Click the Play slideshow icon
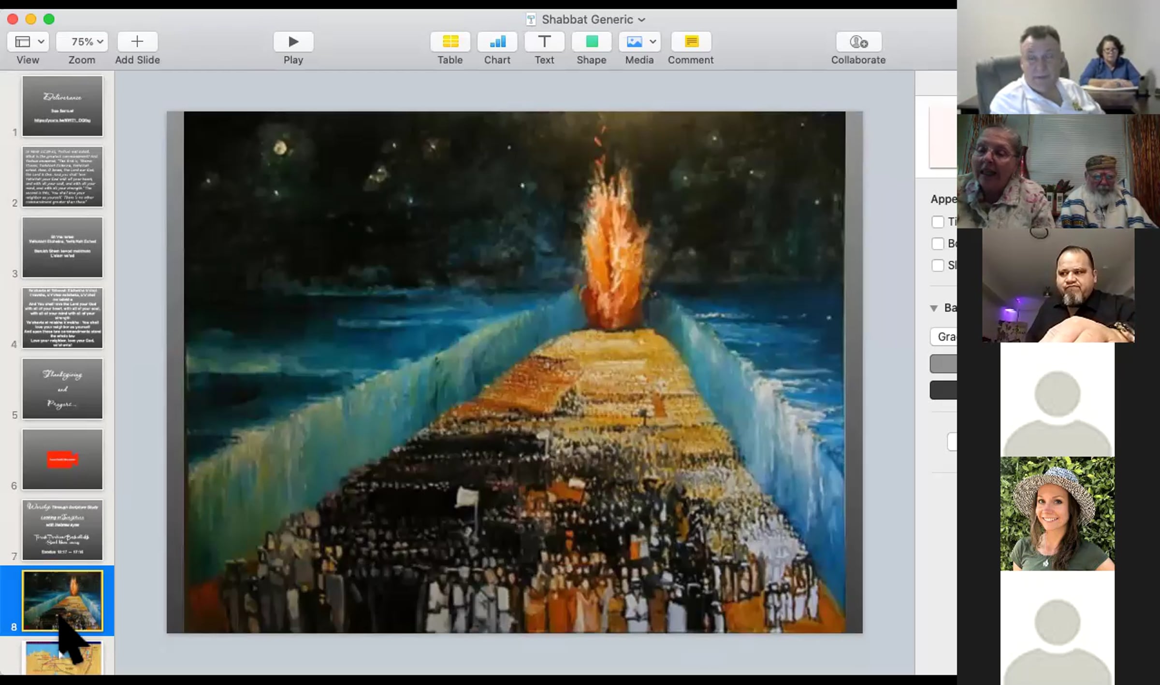Screen dimensions: 1160x685 pyautogui.click(x=293, y=42)
